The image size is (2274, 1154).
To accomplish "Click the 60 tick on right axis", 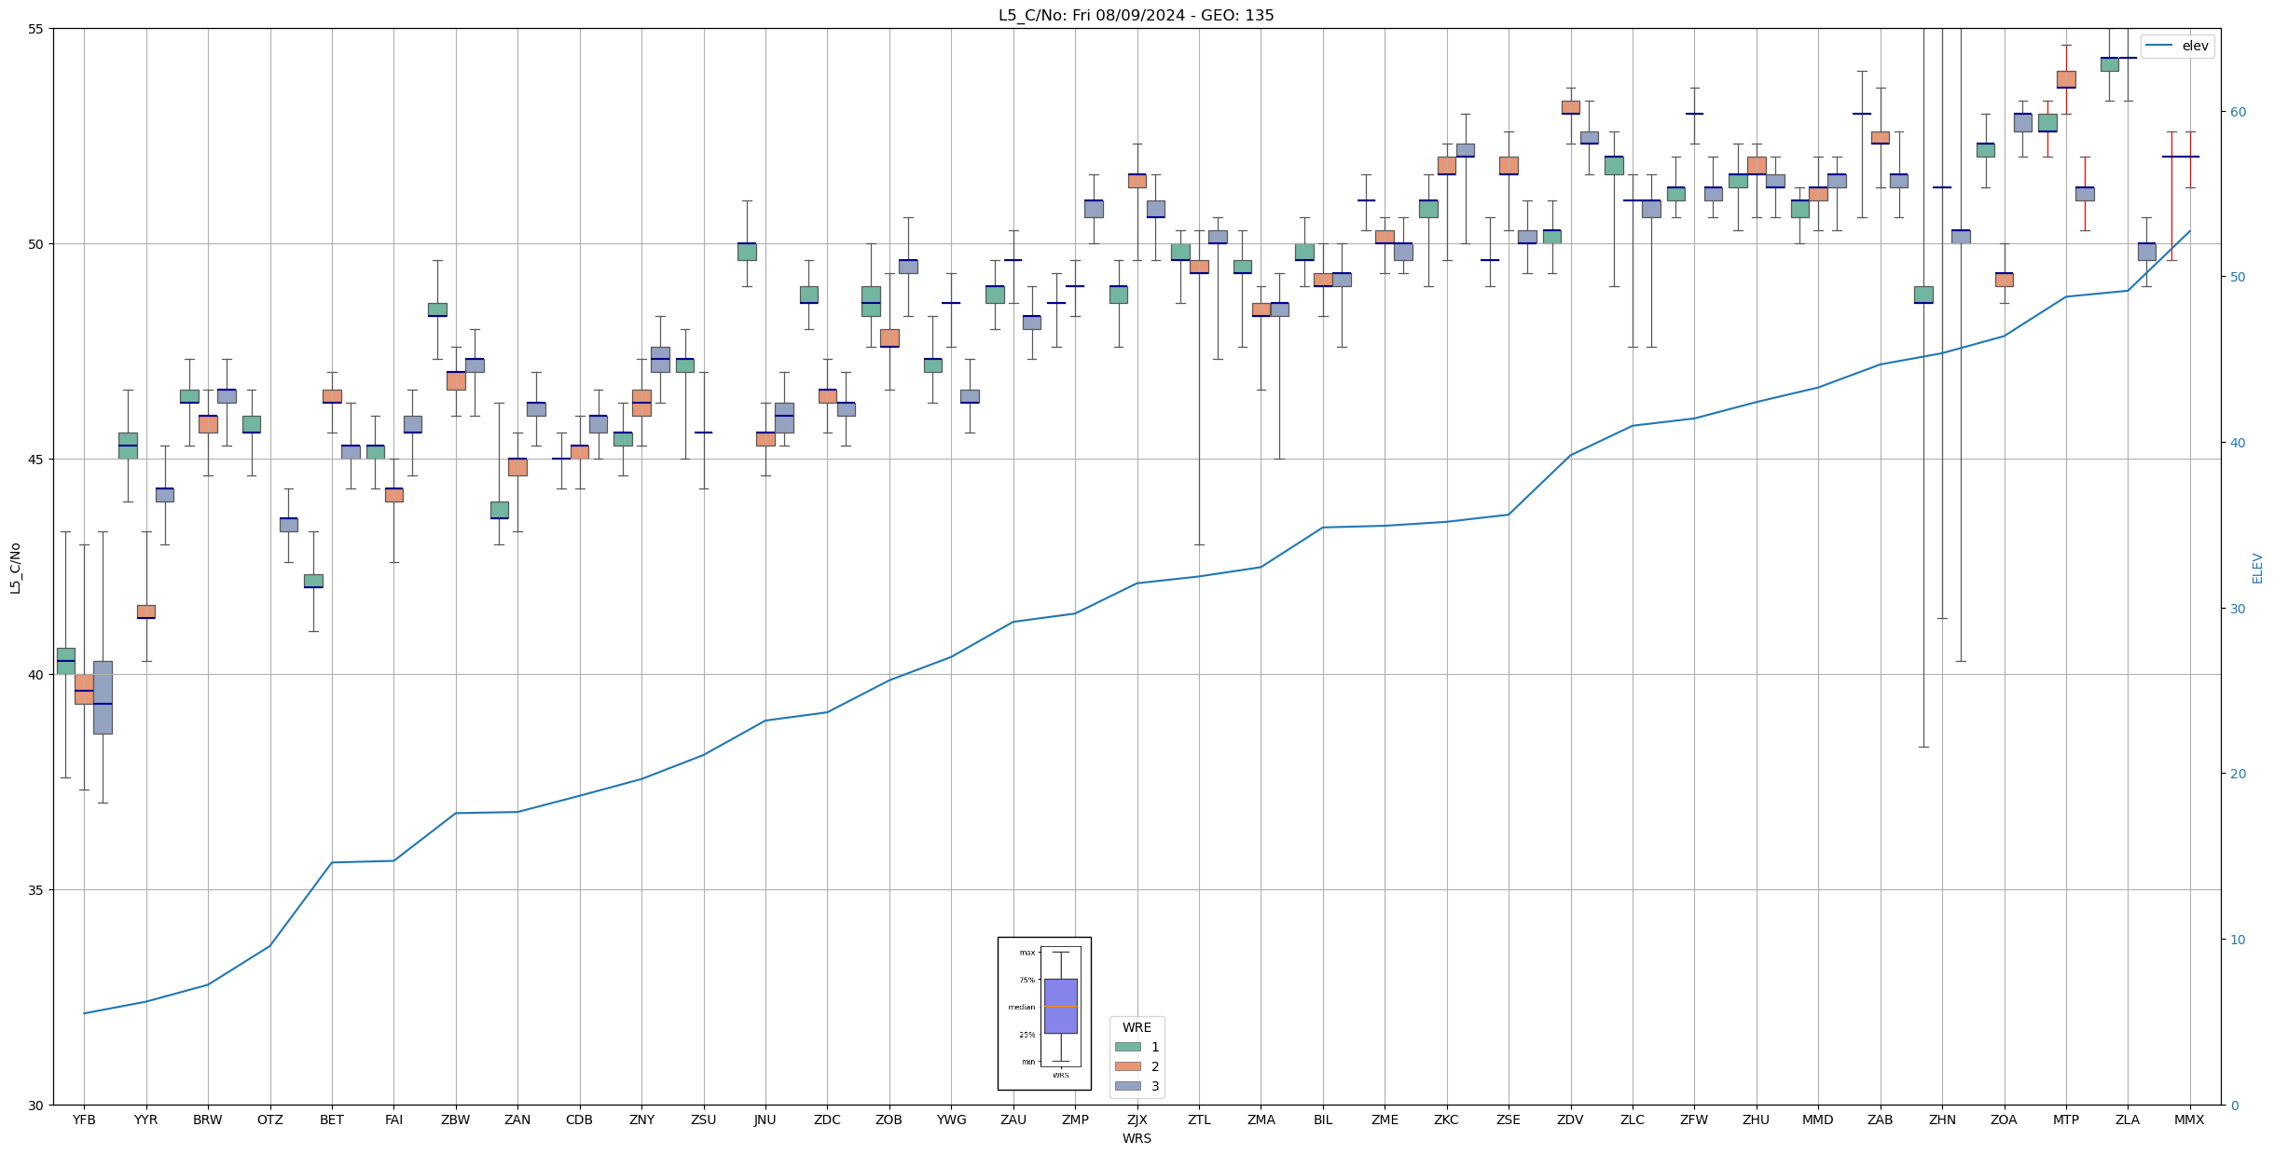I will (x=2238, y=112).
